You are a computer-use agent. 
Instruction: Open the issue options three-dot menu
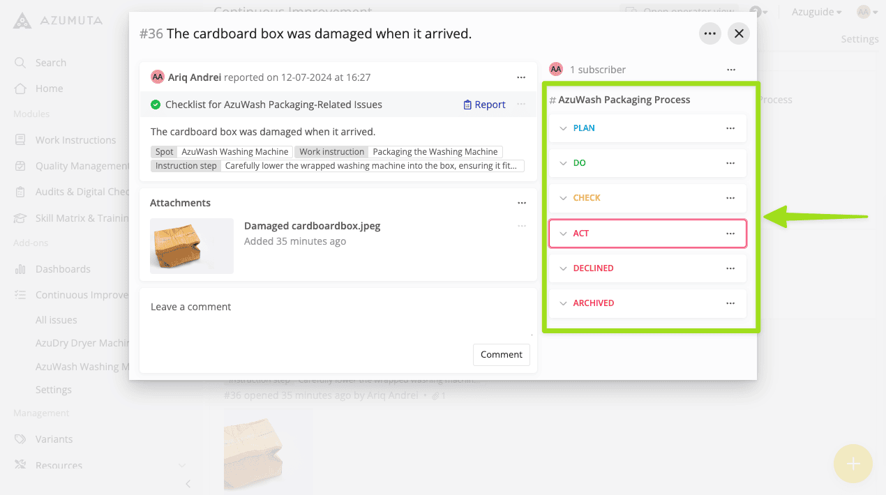710,33
